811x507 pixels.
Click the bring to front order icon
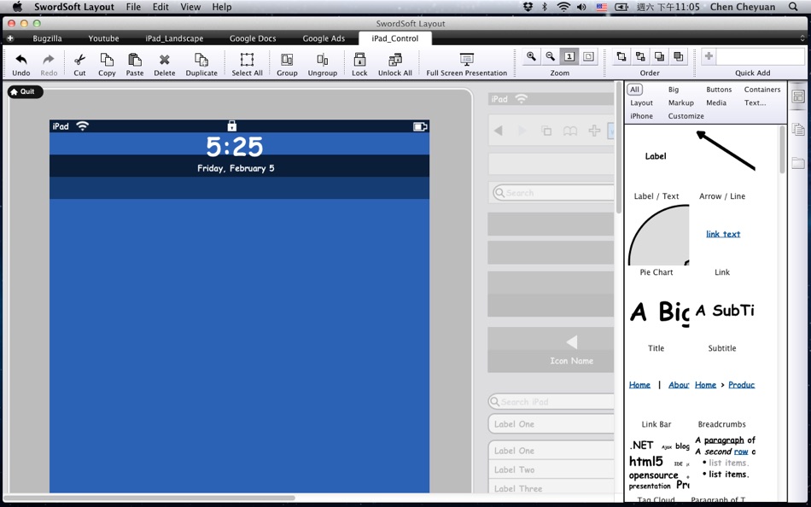tap(621, 57)
